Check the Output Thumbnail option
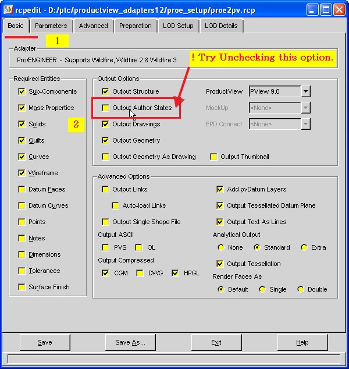The width and height of the screenshot is (349, 369). click(213, 157)
